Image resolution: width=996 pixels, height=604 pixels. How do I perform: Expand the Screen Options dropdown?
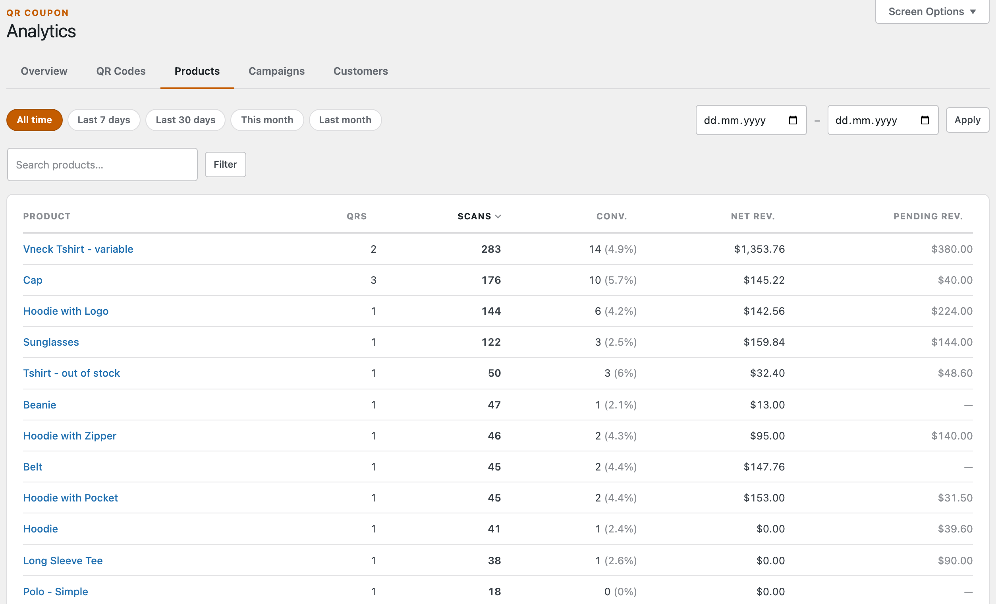(932, 12)
